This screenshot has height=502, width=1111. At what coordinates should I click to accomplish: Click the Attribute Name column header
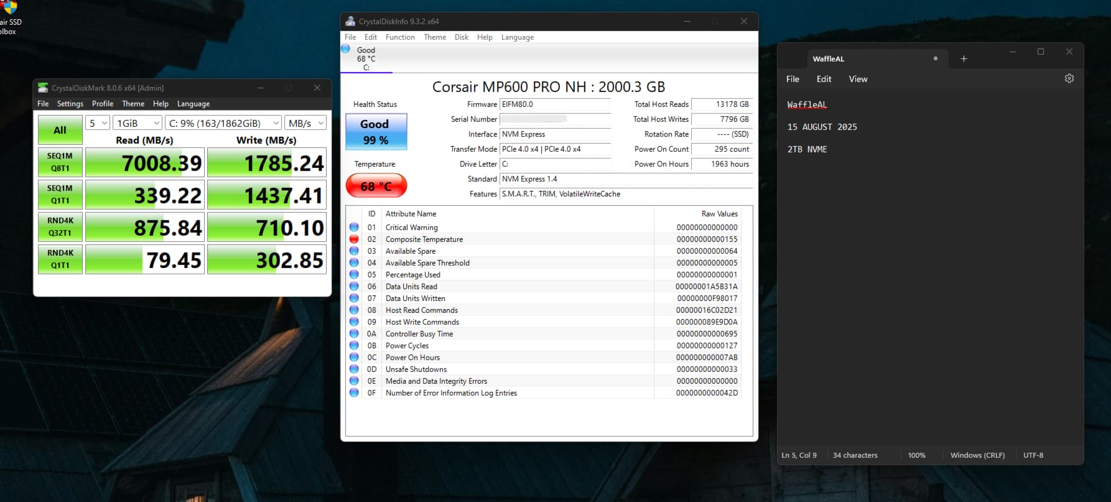411,213
